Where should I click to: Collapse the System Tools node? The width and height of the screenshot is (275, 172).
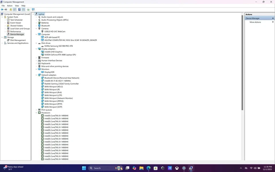(2, 17)
